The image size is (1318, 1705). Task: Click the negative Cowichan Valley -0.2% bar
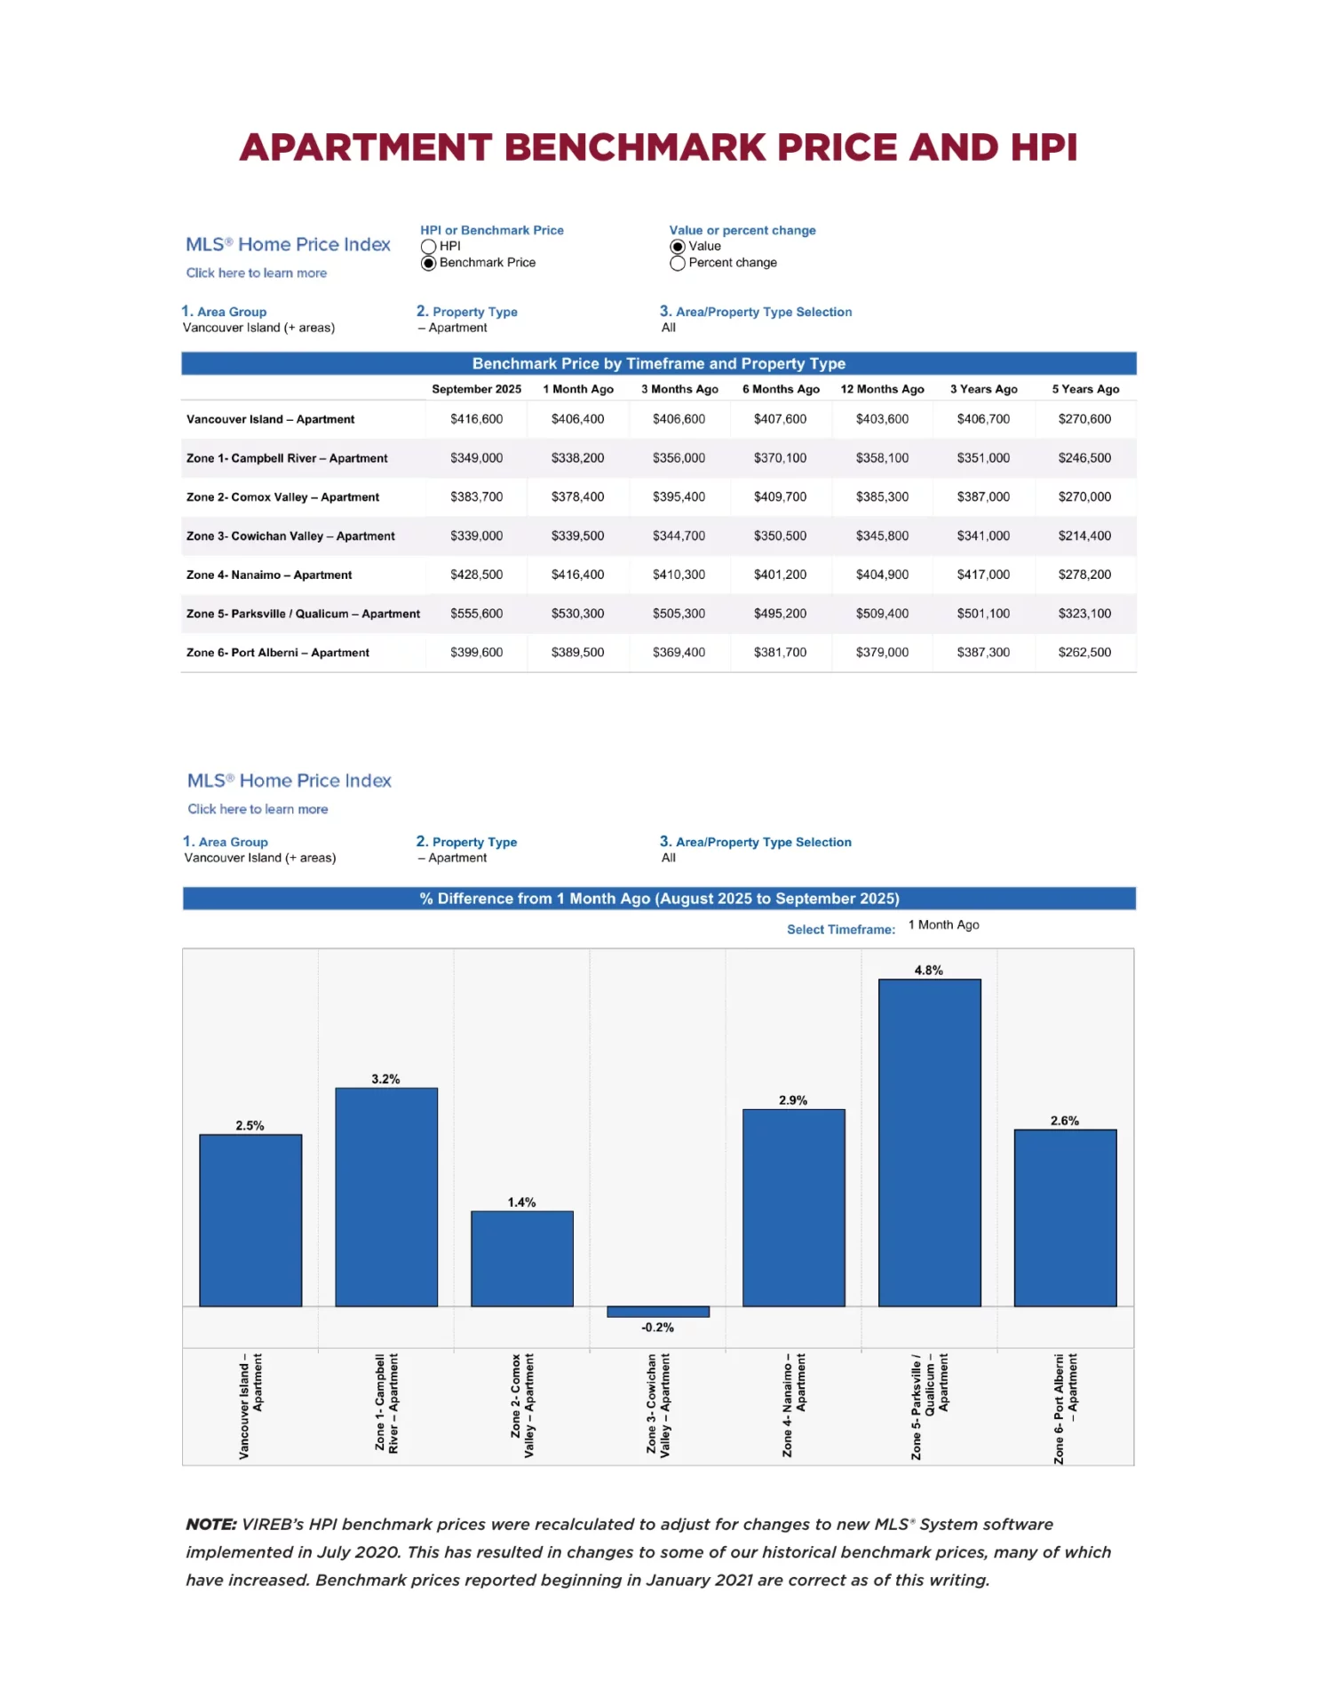click(x=658, y=1312)
